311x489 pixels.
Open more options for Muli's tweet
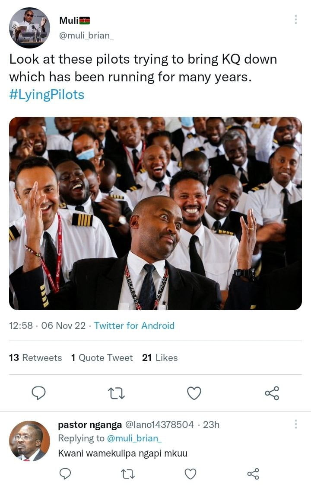pyautogui.click(x=295, y=19)
